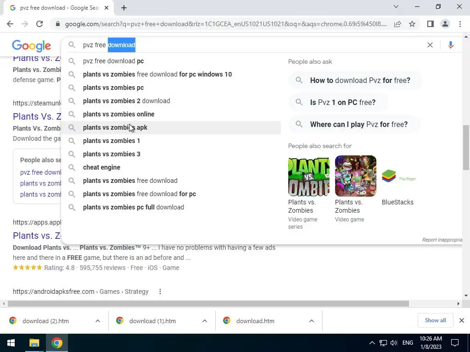Screen dimensions: 470x352
Task: Open question How to download Pvz for free
Action: 356,80
